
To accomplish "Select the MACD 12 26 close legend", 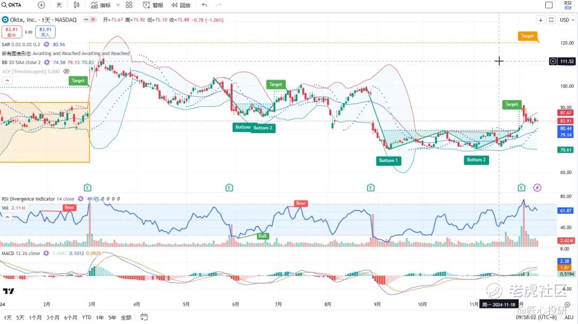I will 21,253.
